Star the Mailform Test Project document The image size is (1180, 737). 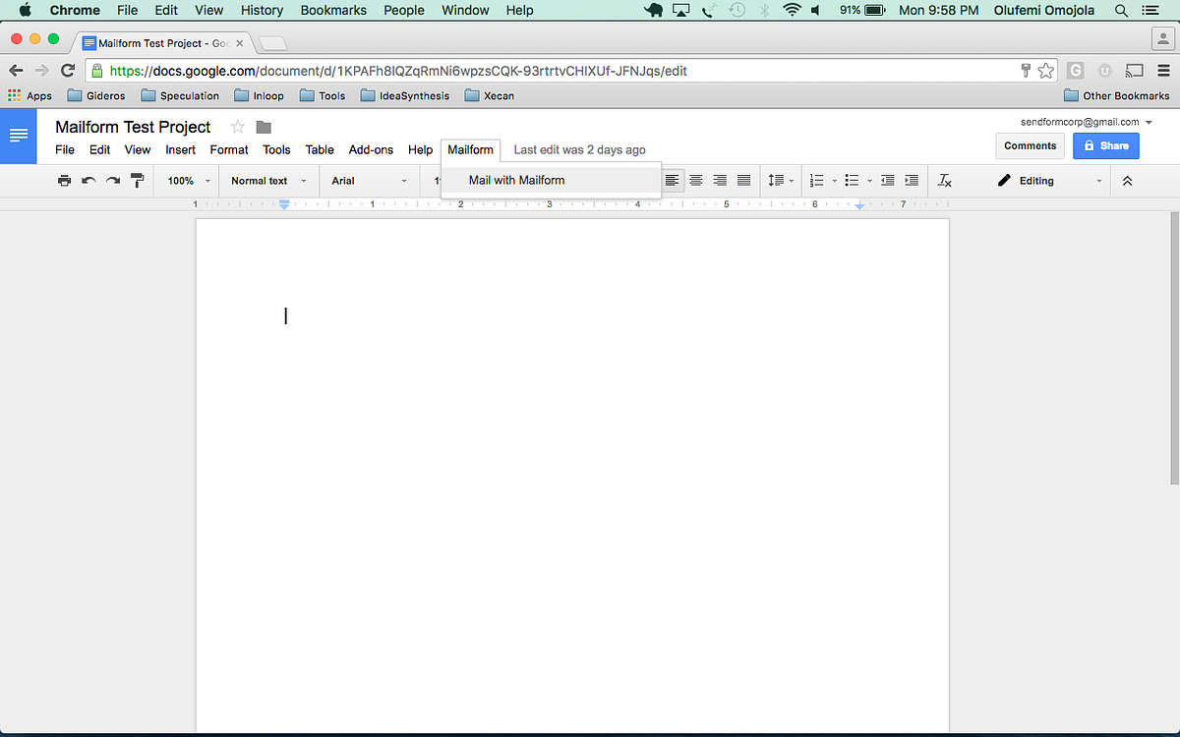(236, 127)
